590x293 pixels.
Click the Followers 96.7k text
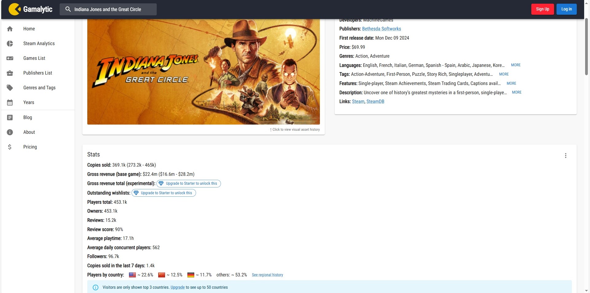tap(103, 256)
